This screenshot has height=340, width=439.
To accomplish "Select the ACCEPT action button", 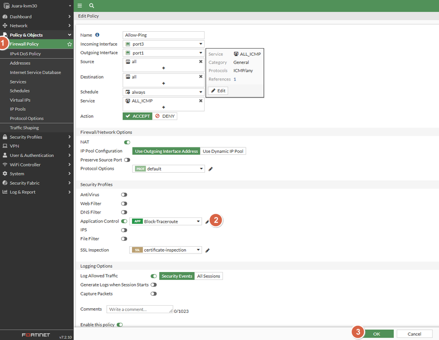I will tap(138, 116).
